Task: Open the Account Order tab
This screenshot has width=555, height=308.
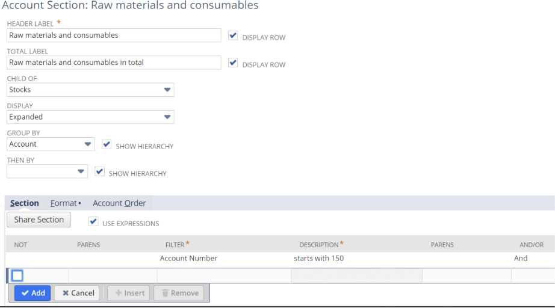Action: pyautogui.click(x=119, y=203)
